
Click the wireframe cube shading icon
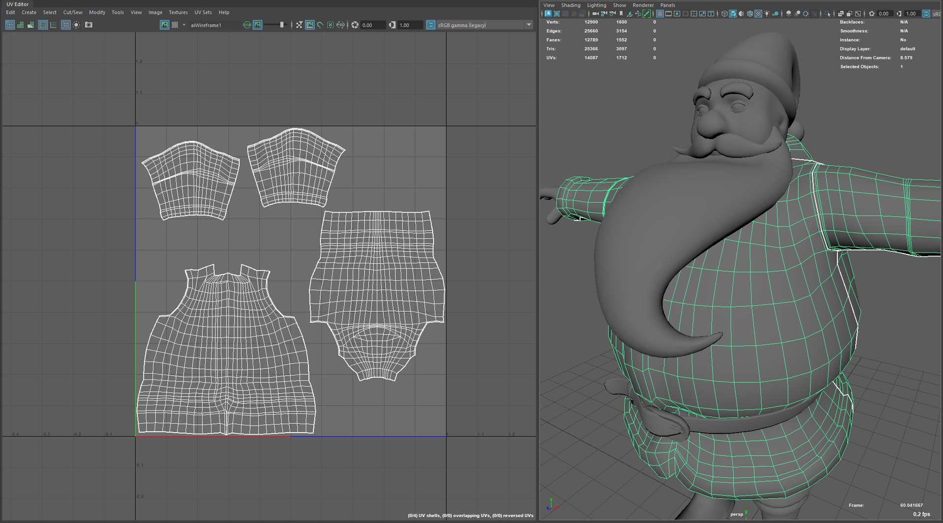coord(724,13)
